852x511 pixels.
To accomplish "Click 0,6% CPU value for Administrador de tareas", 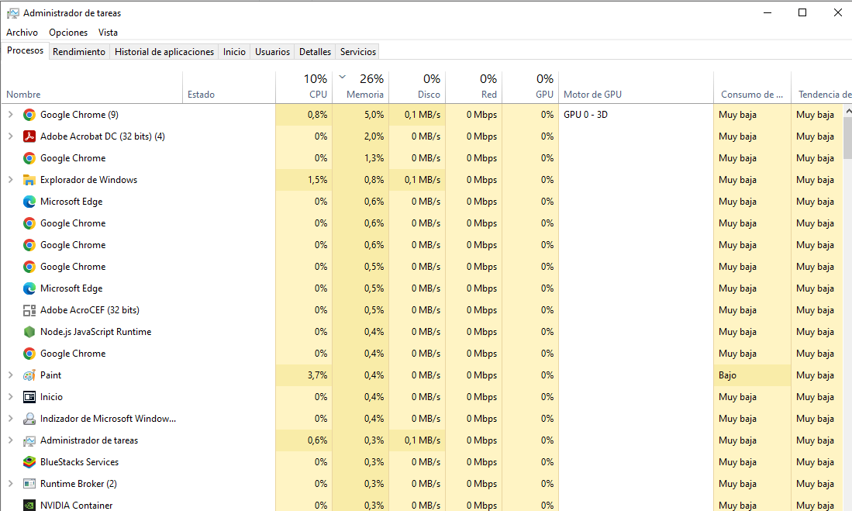I will [317, 440].
